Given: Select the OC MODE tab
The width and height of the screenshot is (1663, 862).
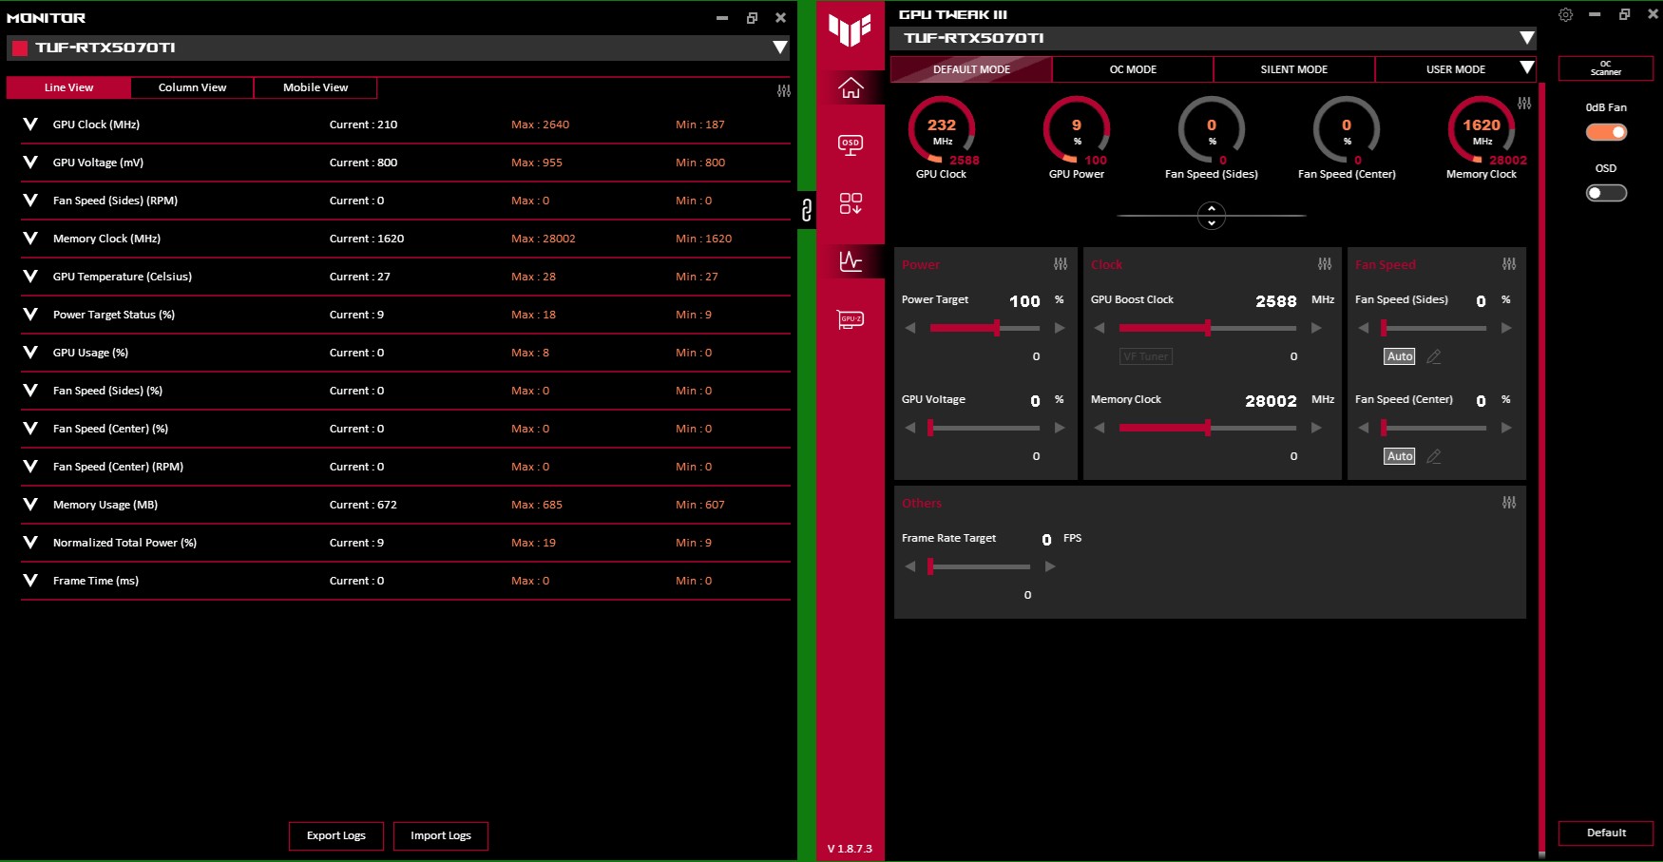Looking at the screenshot, I should click(1133, 69).
